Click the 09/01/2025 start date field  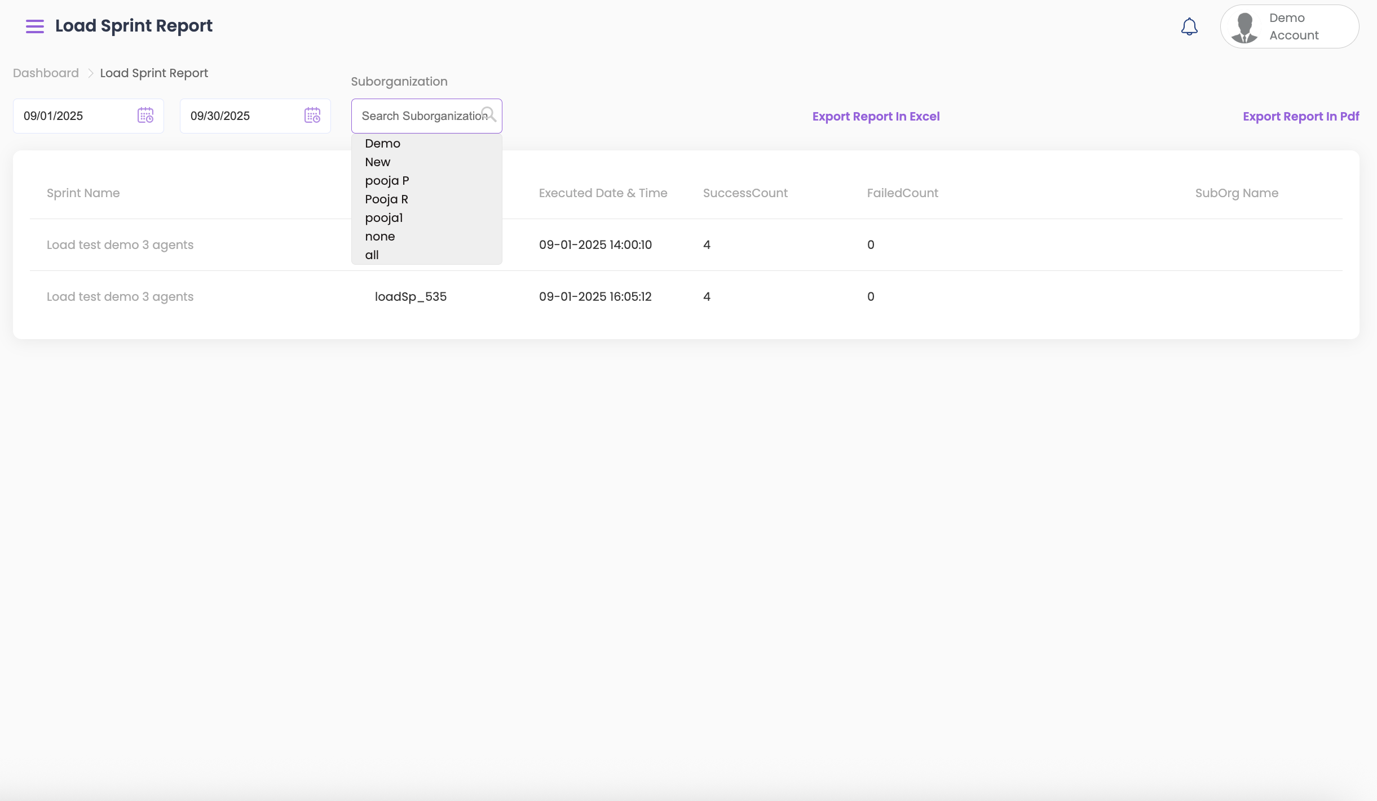point(73,116)
